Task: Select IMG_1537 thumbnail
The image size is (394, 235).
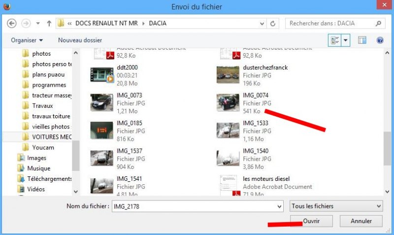Action: [102, 158]
